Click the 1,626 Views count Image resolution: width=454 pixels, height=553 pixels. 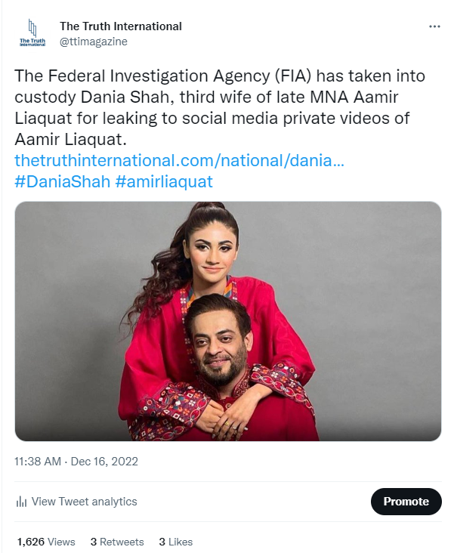click(46, 542)
